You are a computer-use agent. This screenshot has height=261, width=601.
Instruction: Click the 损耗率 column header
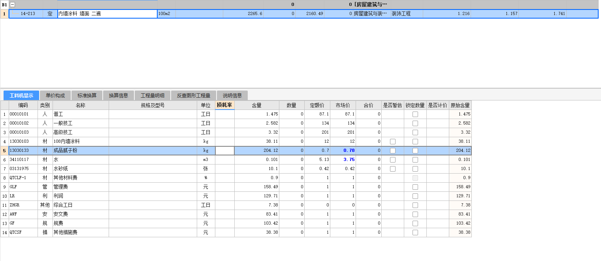point(225,105)
